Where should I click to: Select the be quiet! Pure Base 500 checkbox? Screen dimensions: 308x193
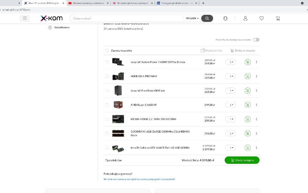pyautogui.click(x=107, y=91)
